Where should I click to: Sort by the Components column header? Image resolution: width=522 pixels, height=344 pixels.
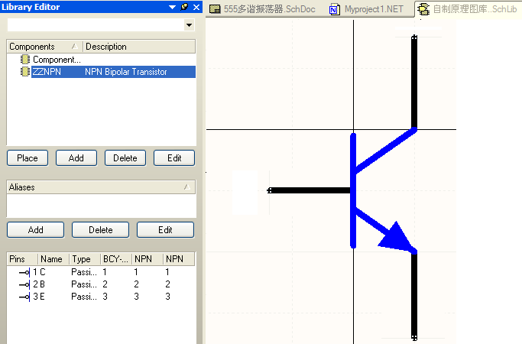click(44, 47)
